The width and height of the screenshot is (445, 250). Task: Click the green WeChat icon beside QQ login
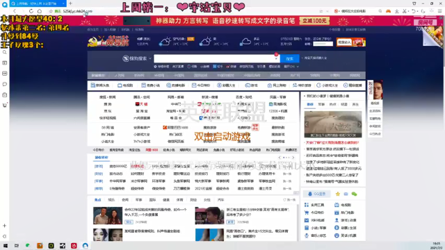pyautogui.click(x=354, y=194)
